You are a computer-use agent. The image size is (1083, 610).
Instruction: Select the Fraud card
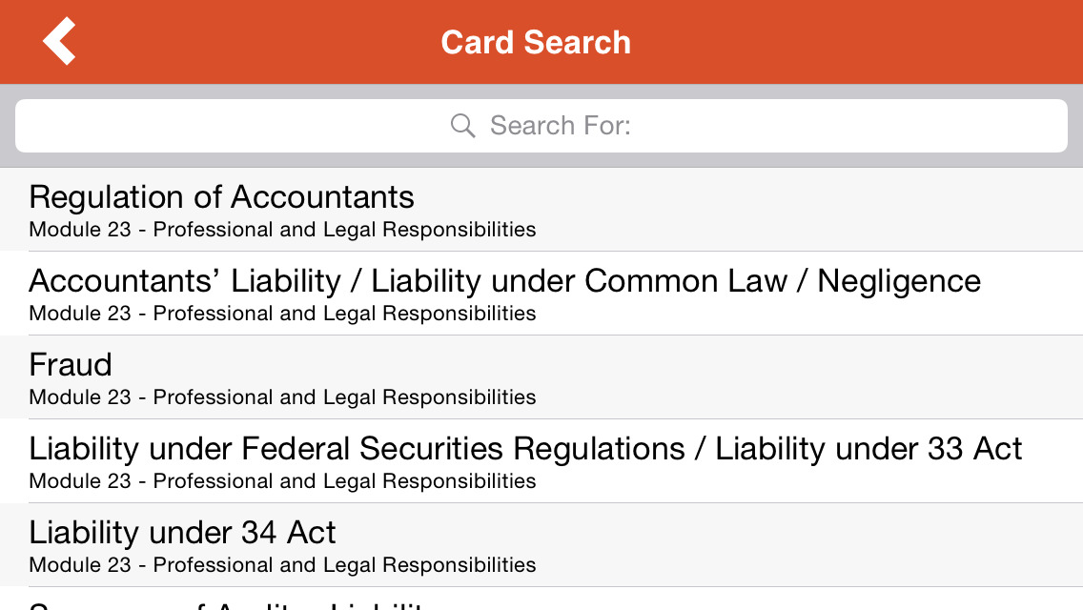(x=71, y=365)
